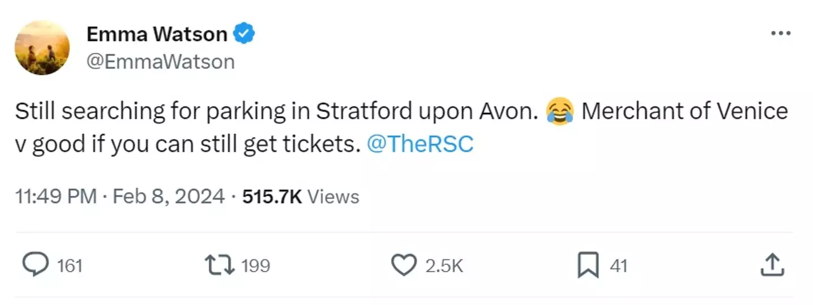Open the @EmmaWatson handle link
This screenshot has width=813, height=305.
(160, 61)
